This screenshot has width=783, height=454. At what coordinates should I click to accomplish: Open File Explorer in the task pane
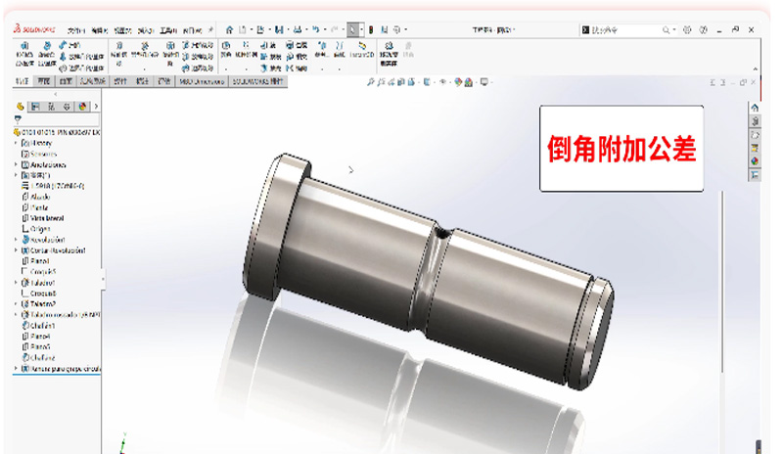[x=755, y=135]
